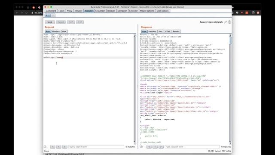Open response search help icon
275x155 pixels.
coord(141,147)
